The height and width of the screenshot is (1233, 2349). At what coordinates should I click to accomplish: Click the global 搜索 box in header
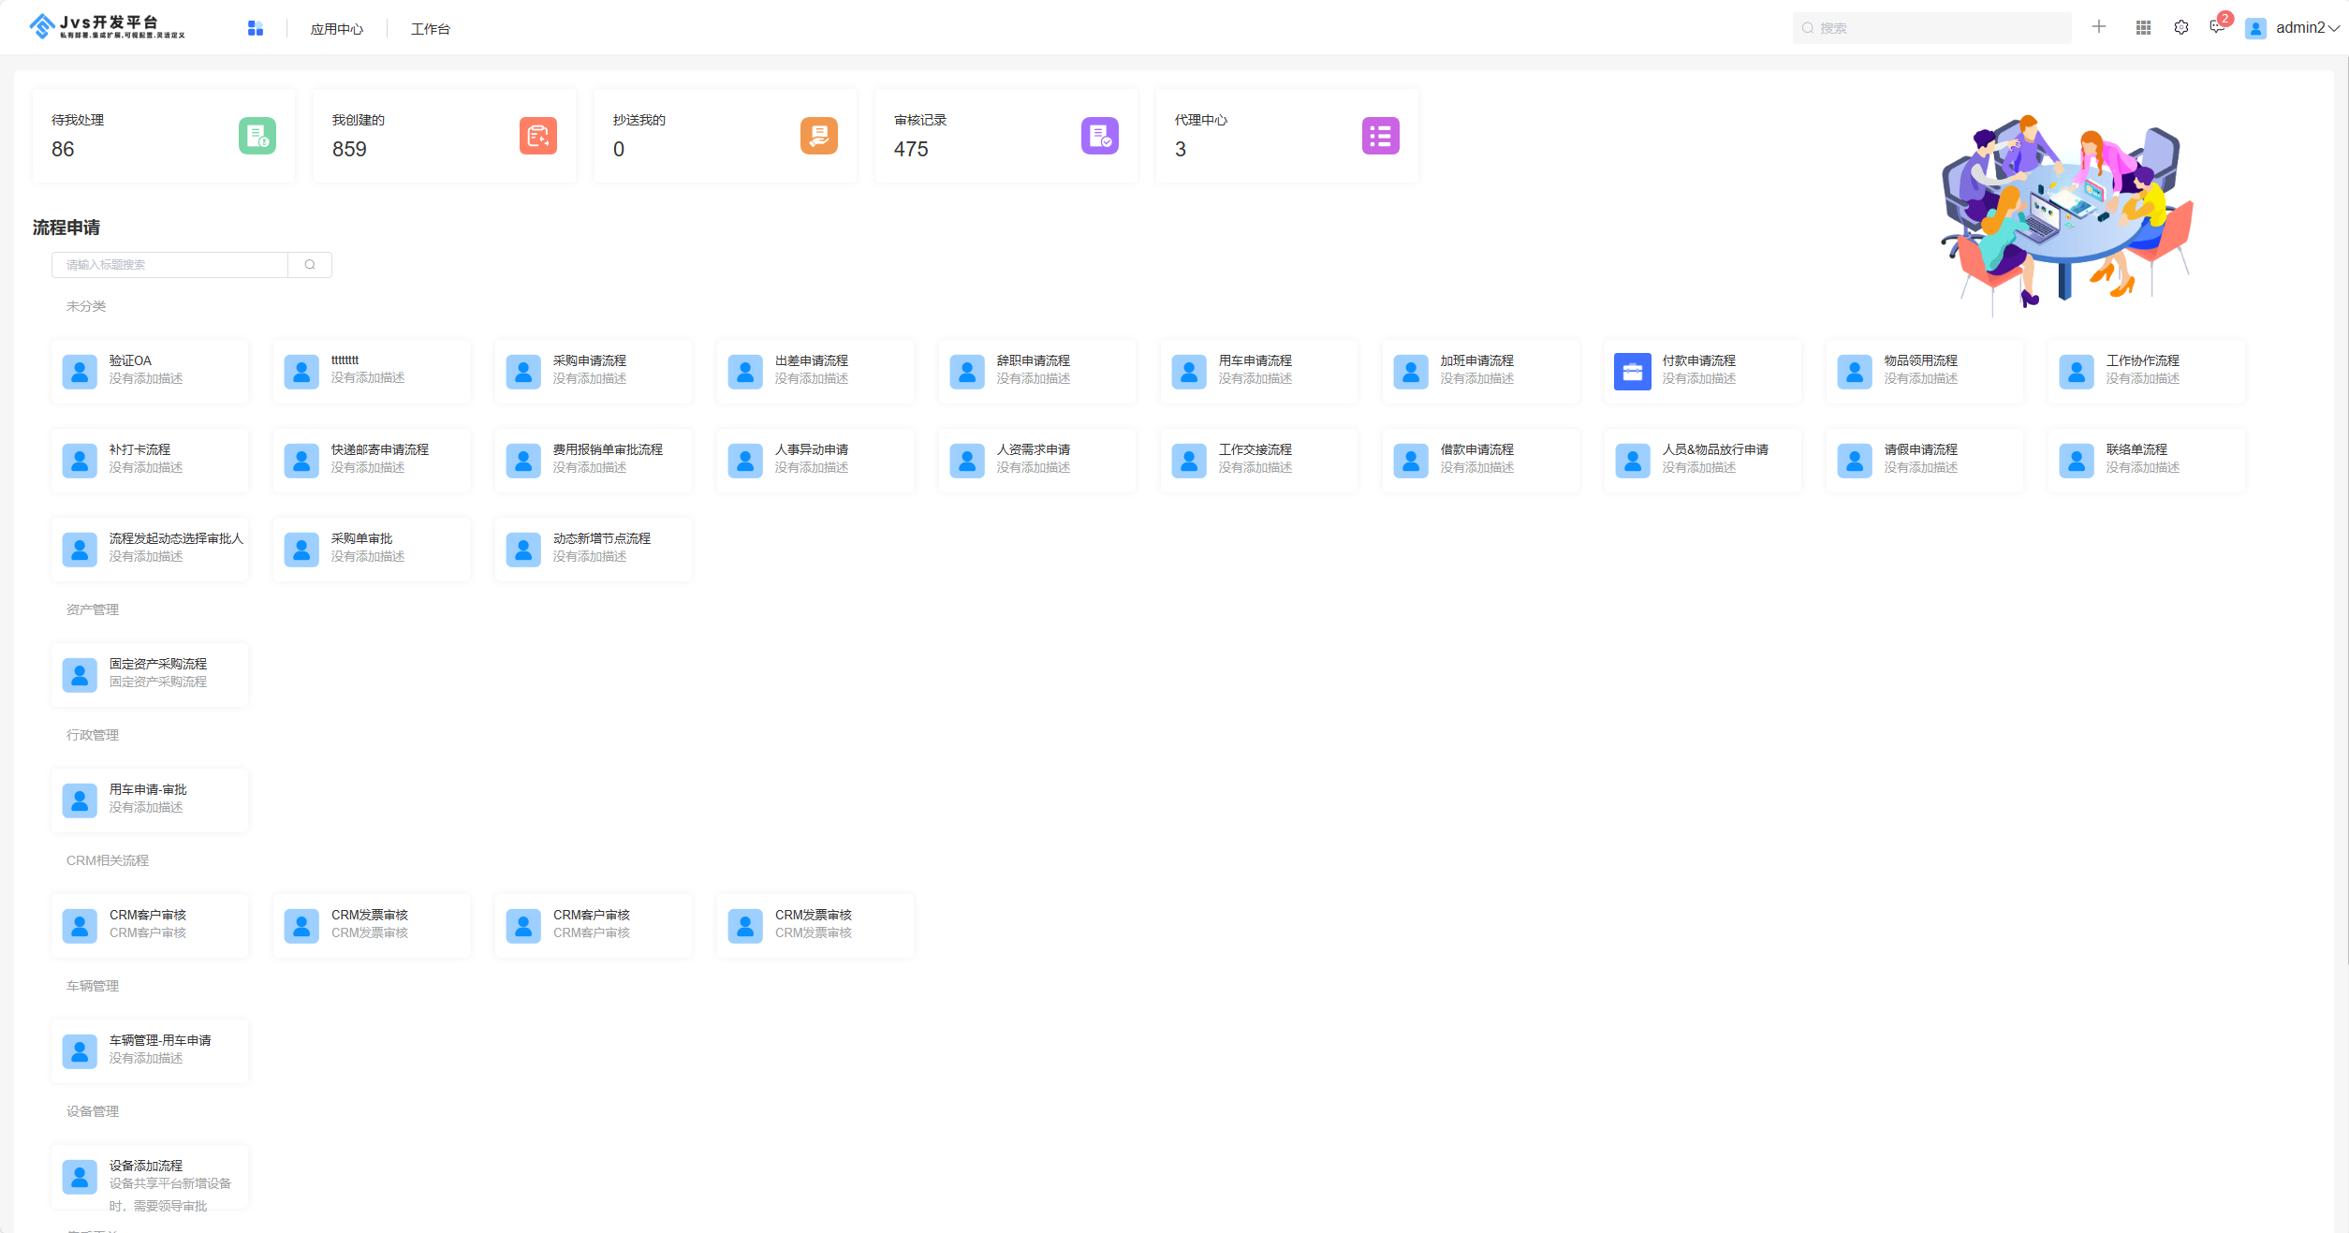click(1933, 28)
